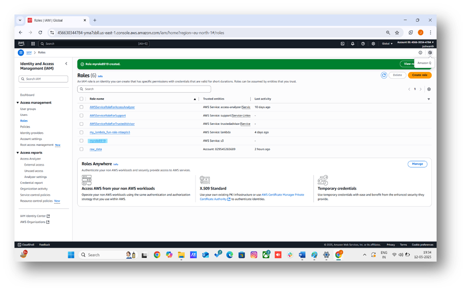This screenshot has width=466, height=291.
Task: Open a new browser tab
Action: [x=95, y=20]
